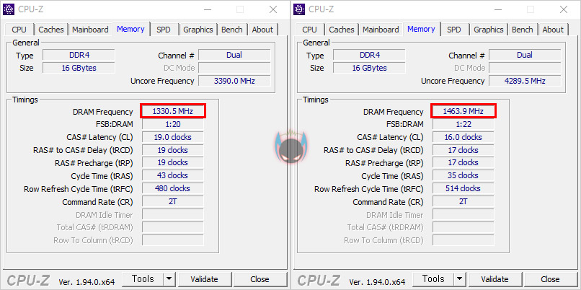
Task: Minimize the left CPU-Z window
Action: pos(208,9)
